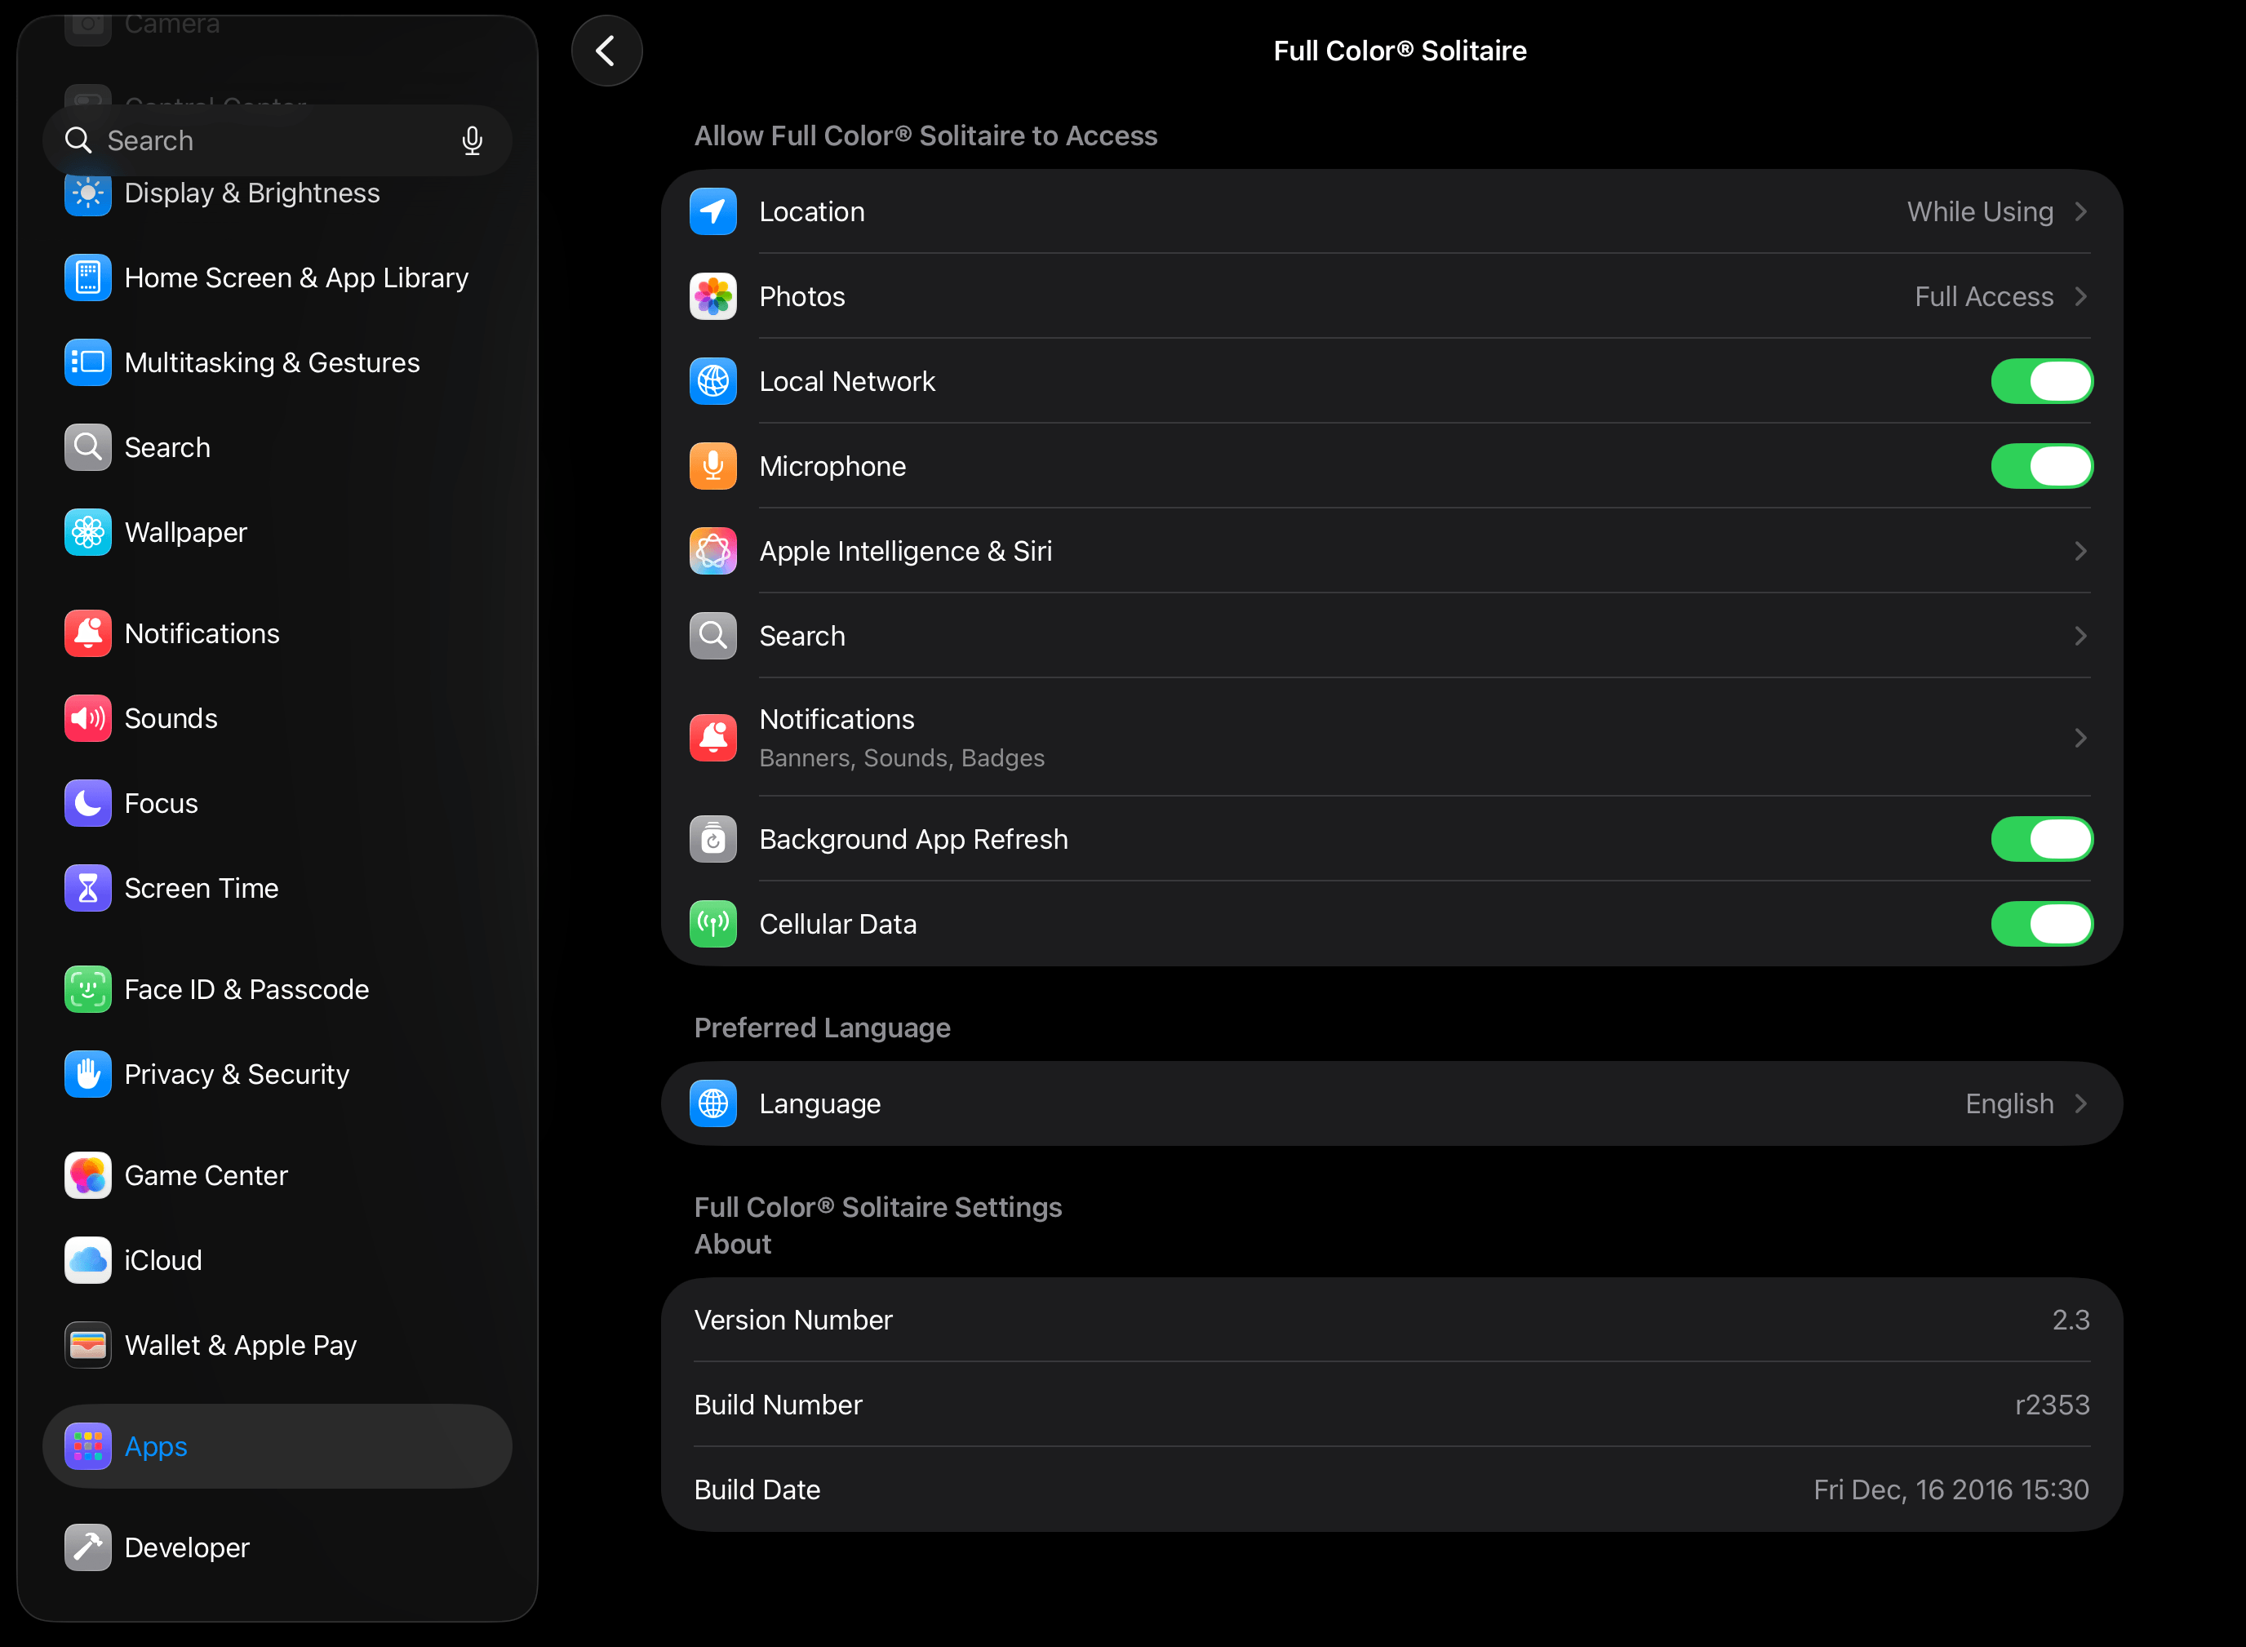The height and width of the screenshot is (1647, 2246).
Task: Select Game Center in sidebar
Action: [x=277, y=1176]
